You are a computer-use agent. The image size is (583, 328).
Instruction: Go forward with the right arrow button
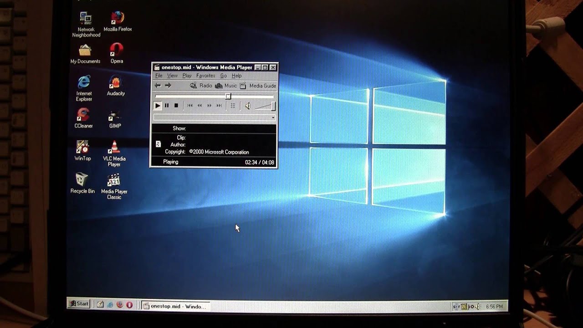click(168, 86)
